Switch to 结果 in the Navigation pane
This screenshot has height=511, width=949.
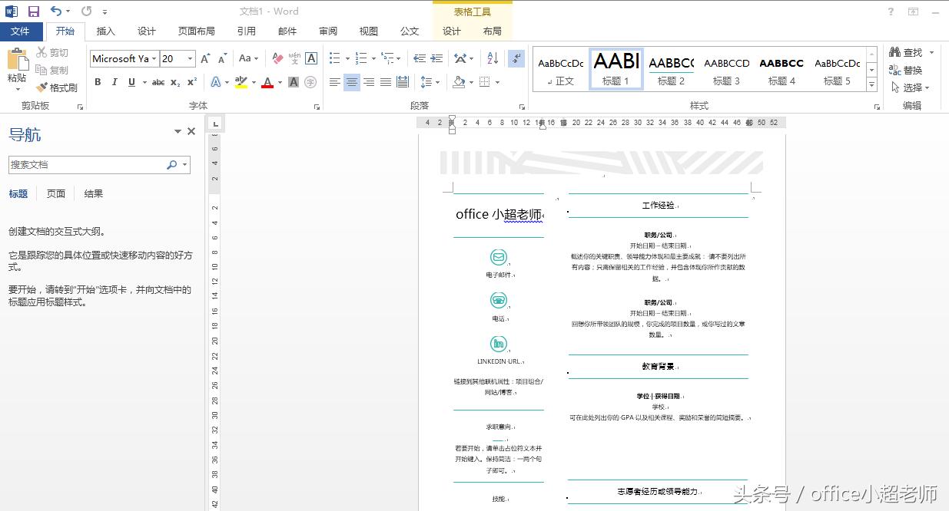click(93, 193)
